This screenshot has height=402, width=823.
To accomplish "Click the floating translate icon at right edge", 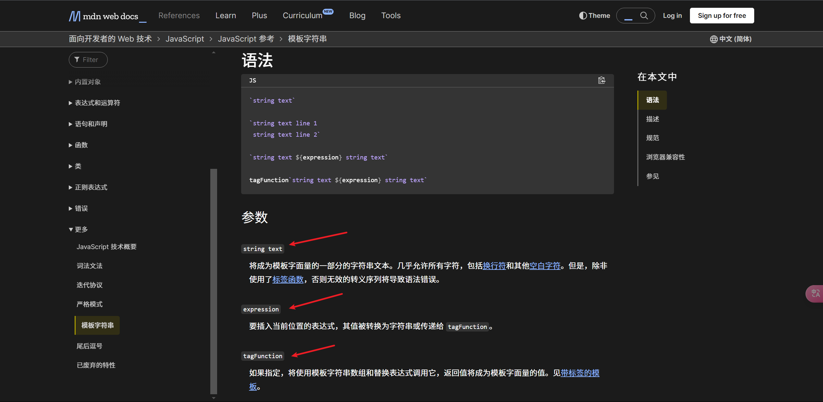I will coord(815,294).
